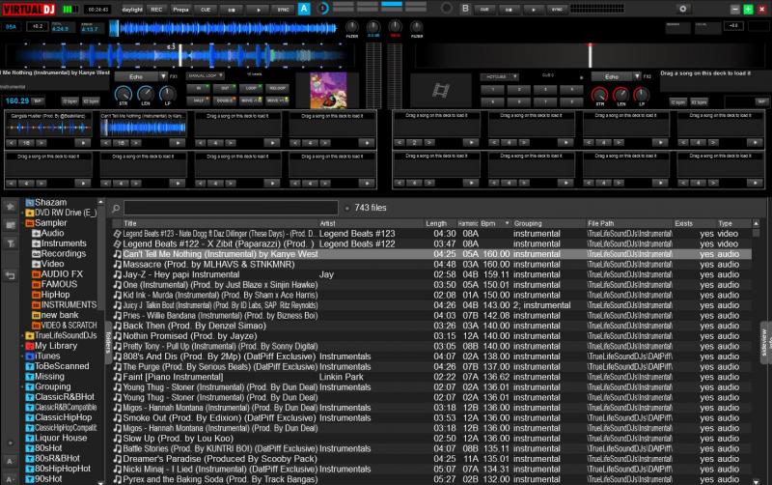The image size is (772, 485).
Task: Click the VirtualDJ logo
Action: point(30,9)
